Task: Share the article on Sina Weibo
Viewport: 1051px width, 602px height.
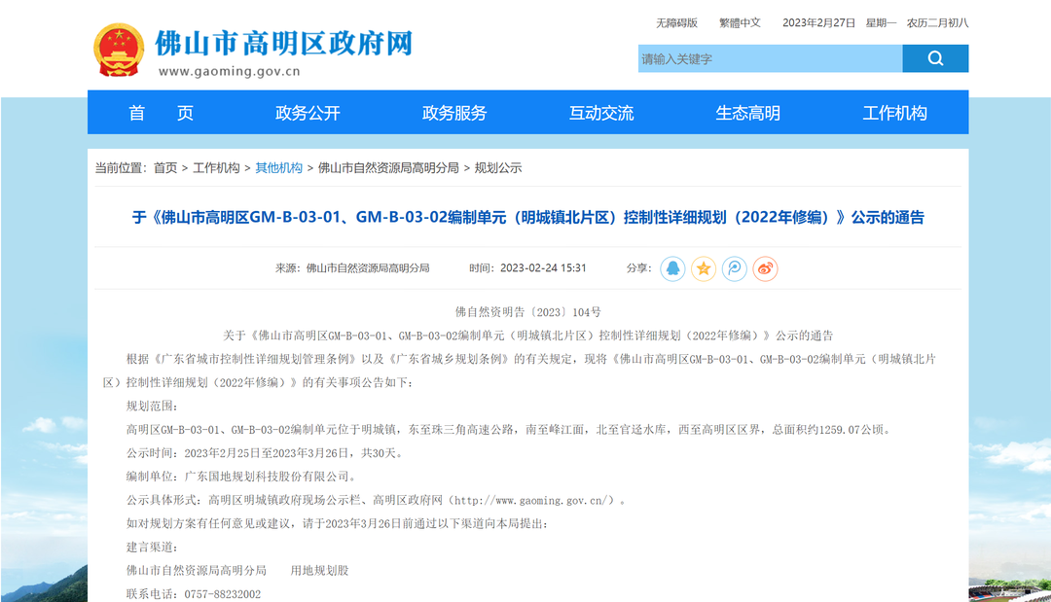Action: tap(766, 268)
